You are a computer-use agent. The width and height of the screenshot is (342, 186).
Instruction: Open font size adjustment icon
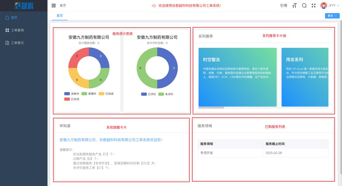coord(294,6)
